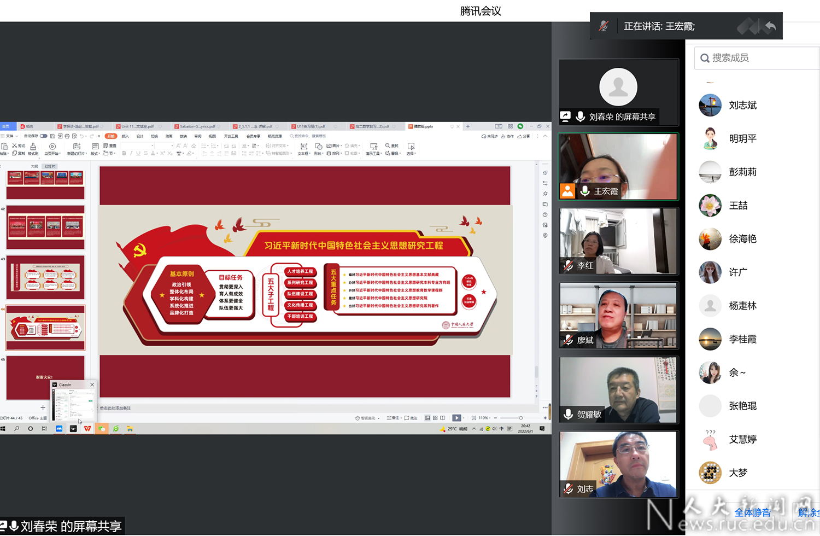Select member 刘志斌 in participant list
This screenshot has height=536, width=820.
point(742,105)
